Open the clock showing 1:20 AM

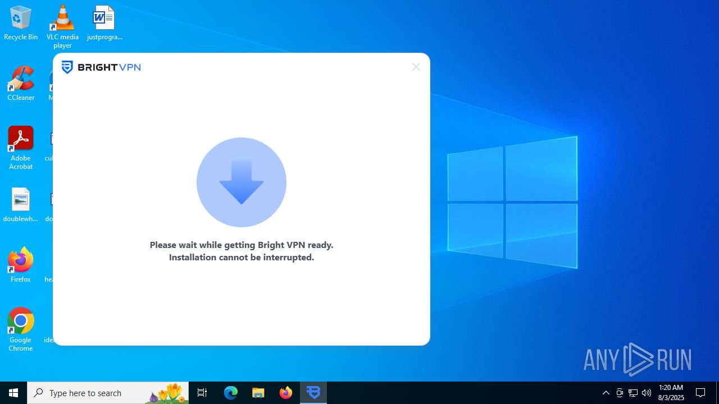(x=671, y=393)
